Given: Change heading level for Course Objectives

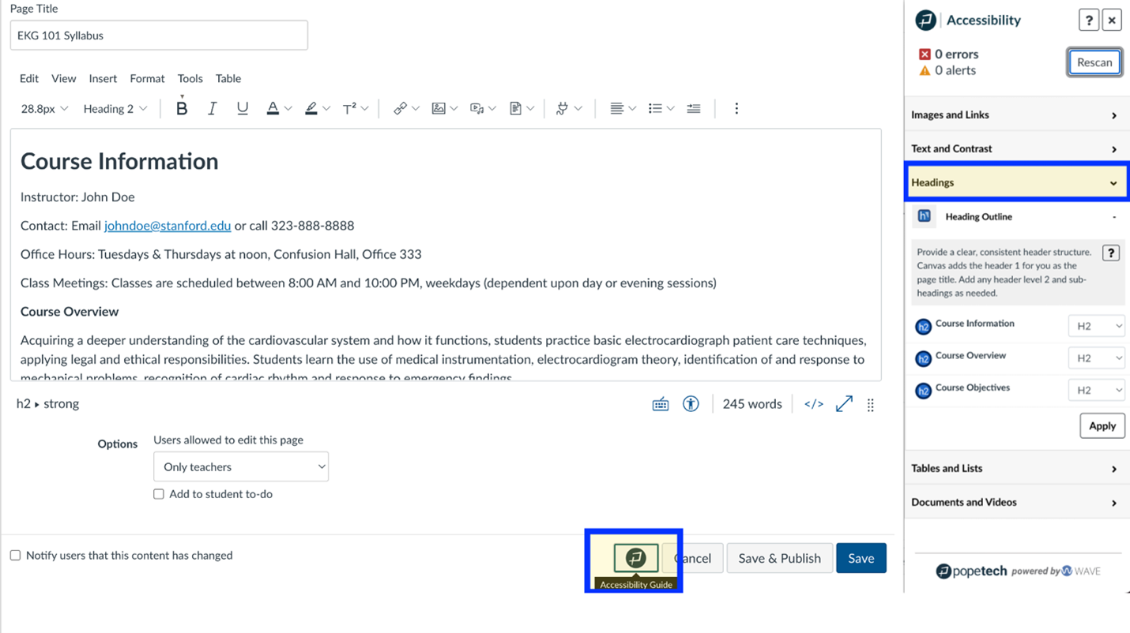Looking at the screenshot, I should pos(1096,391).
